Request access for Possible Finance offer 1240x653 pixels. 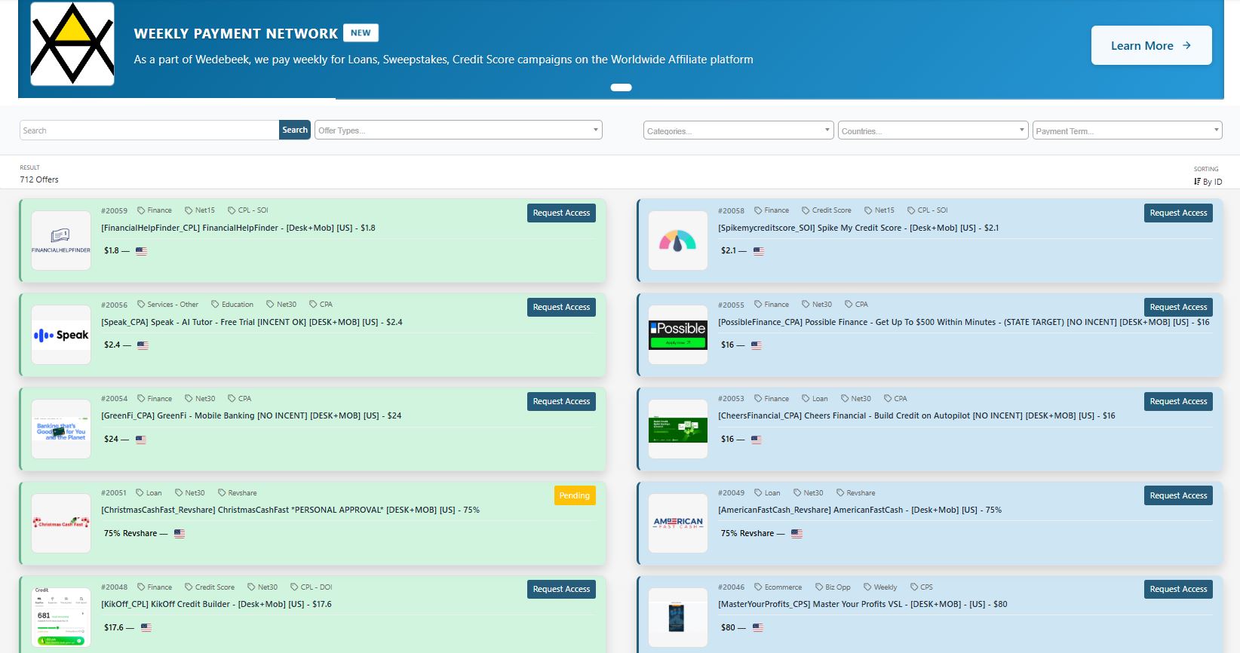click(x=1178, y=307)
